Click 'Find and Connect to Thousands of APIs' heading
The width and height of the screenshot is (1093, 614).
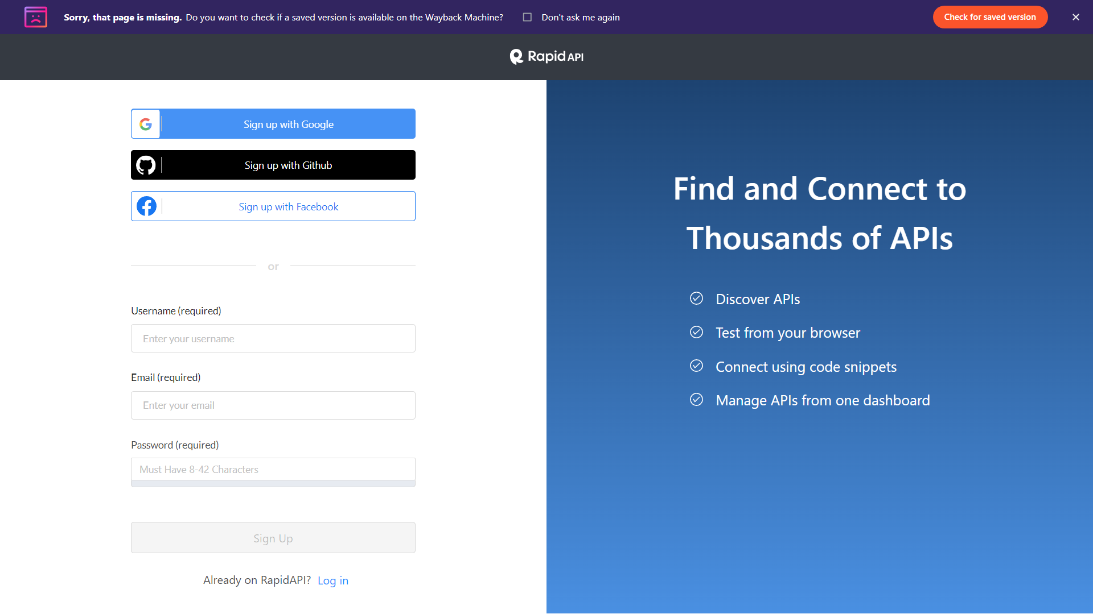click(820, 213)
